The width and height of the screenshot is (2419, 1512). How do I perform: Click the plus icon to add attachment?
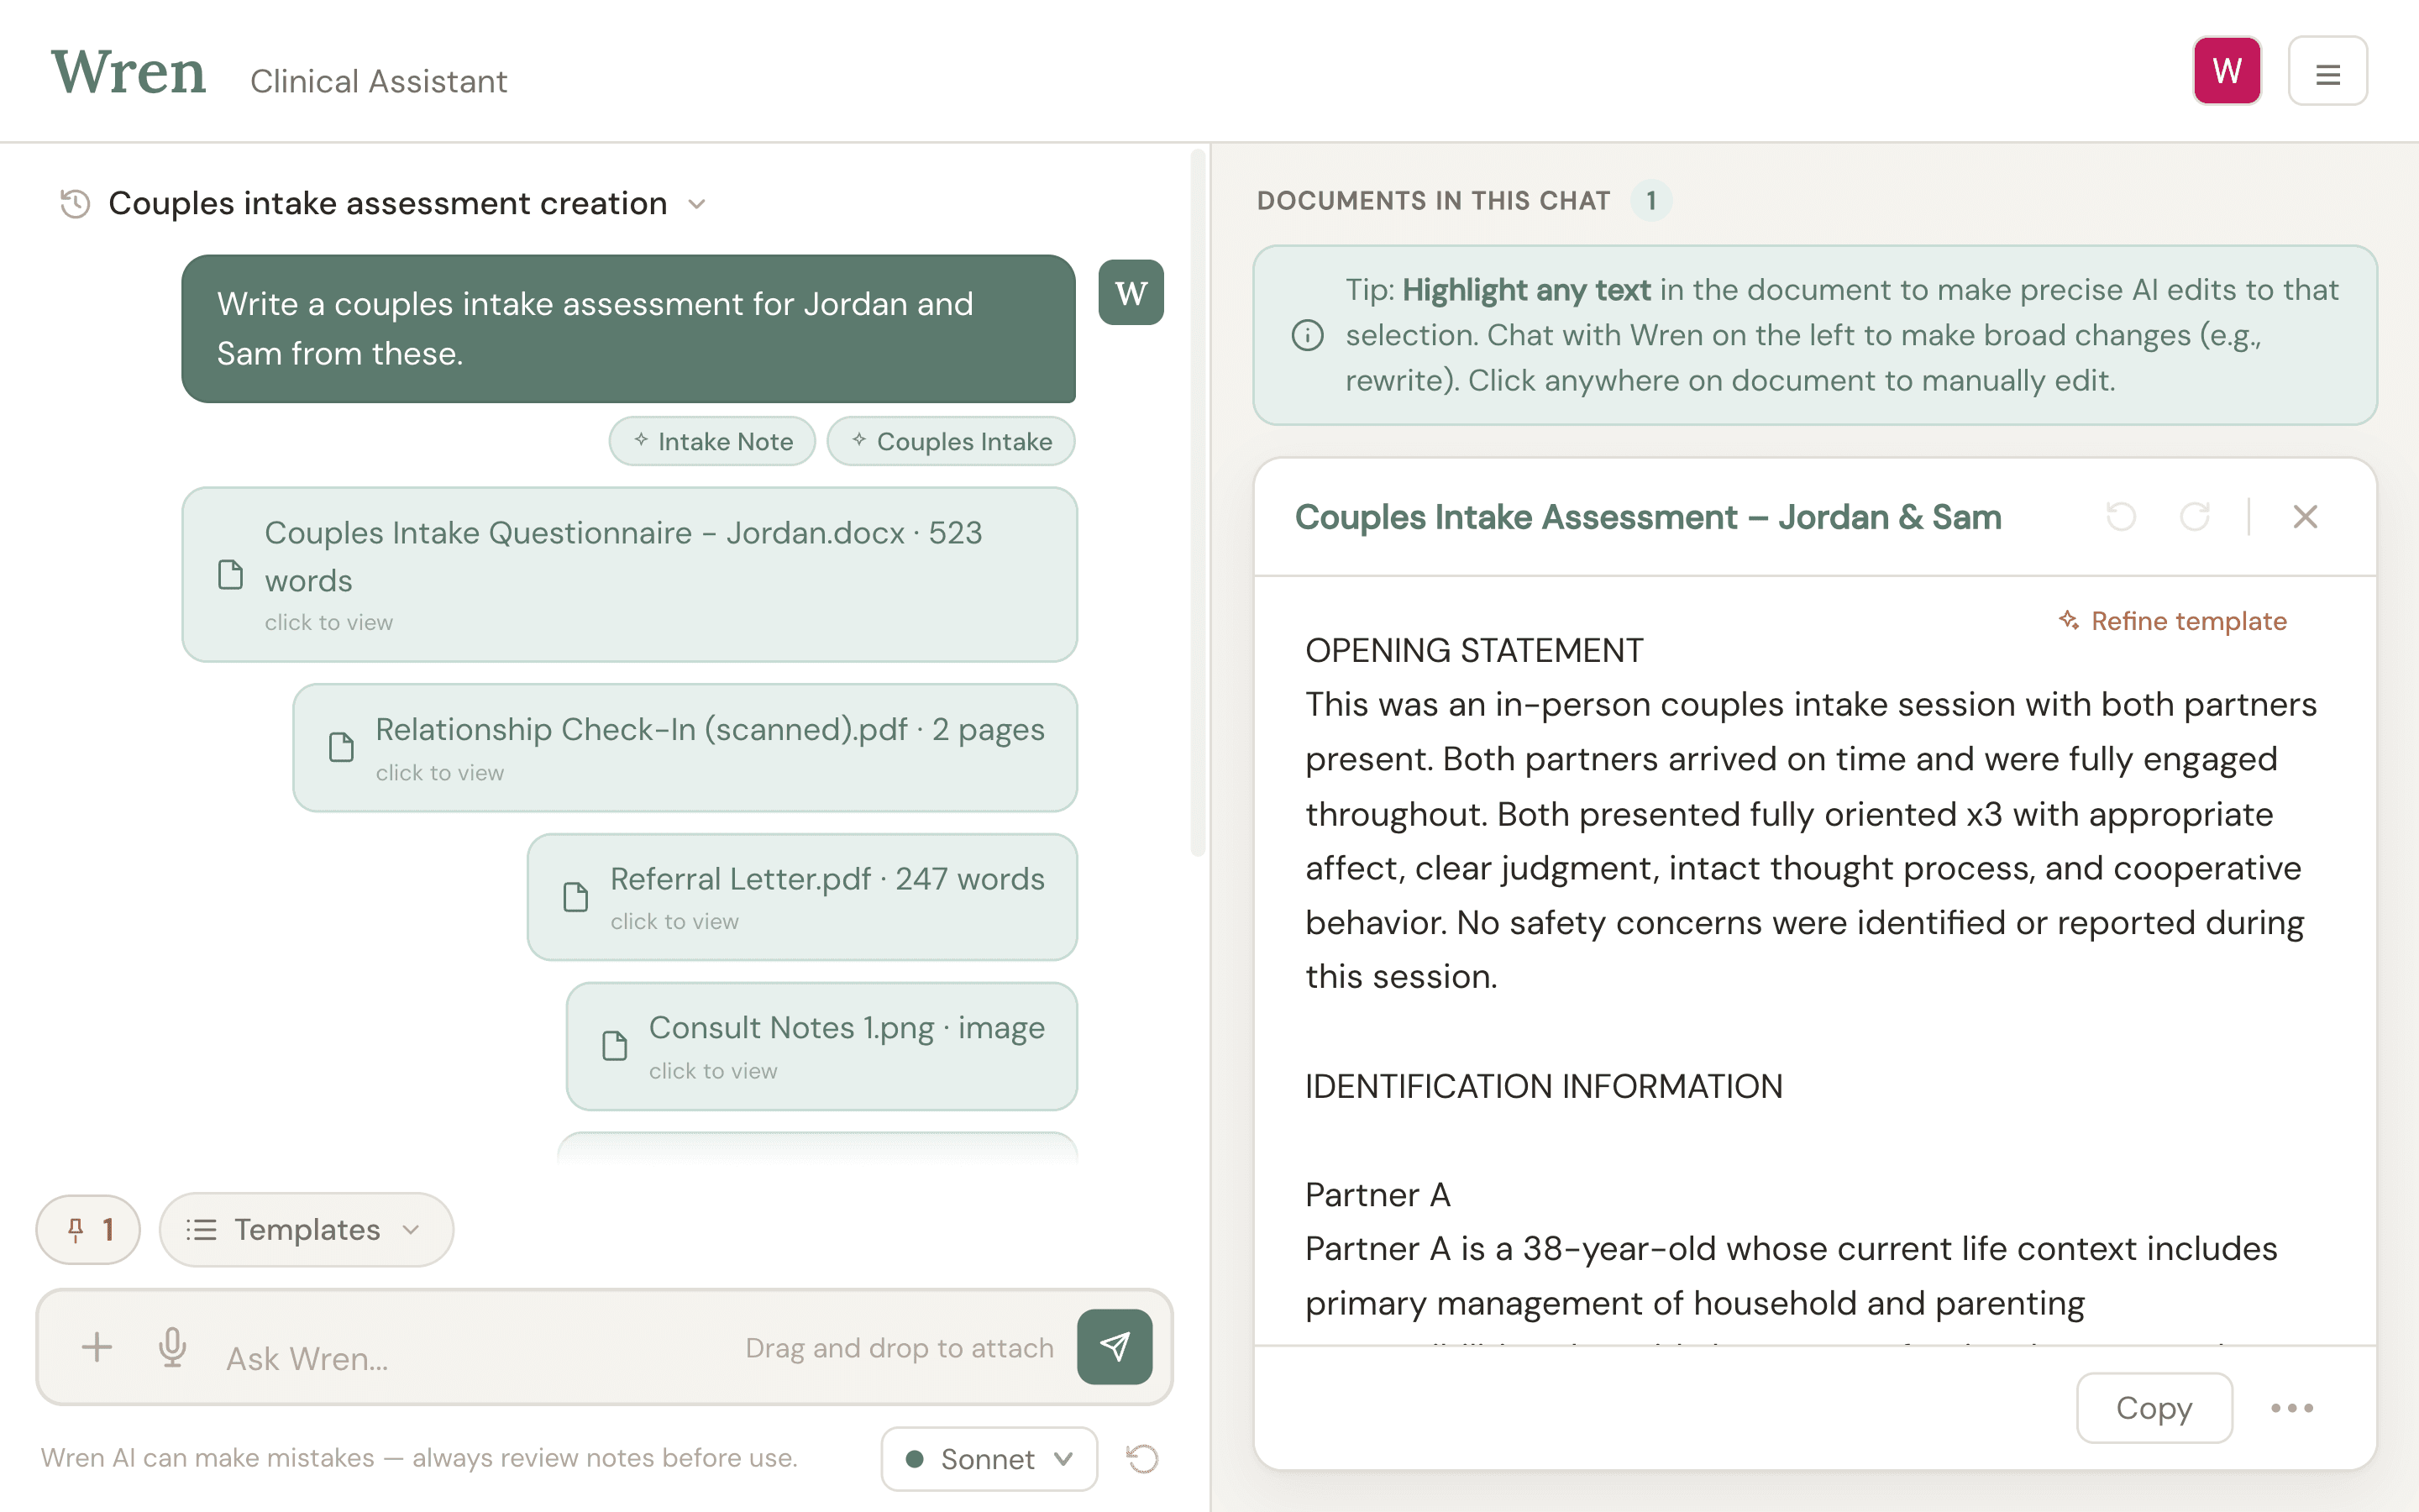[97, 1347]
